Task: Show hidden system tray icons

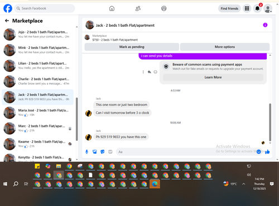Action: [x=243, y=184]
